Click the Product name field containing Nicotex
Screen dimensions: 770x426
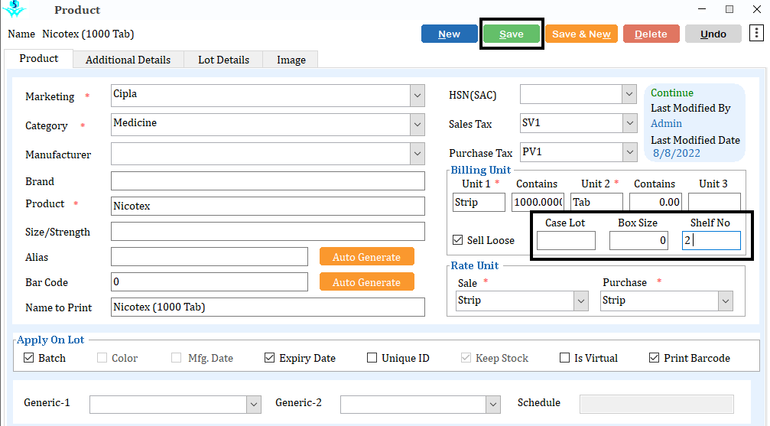pos(268,206)
